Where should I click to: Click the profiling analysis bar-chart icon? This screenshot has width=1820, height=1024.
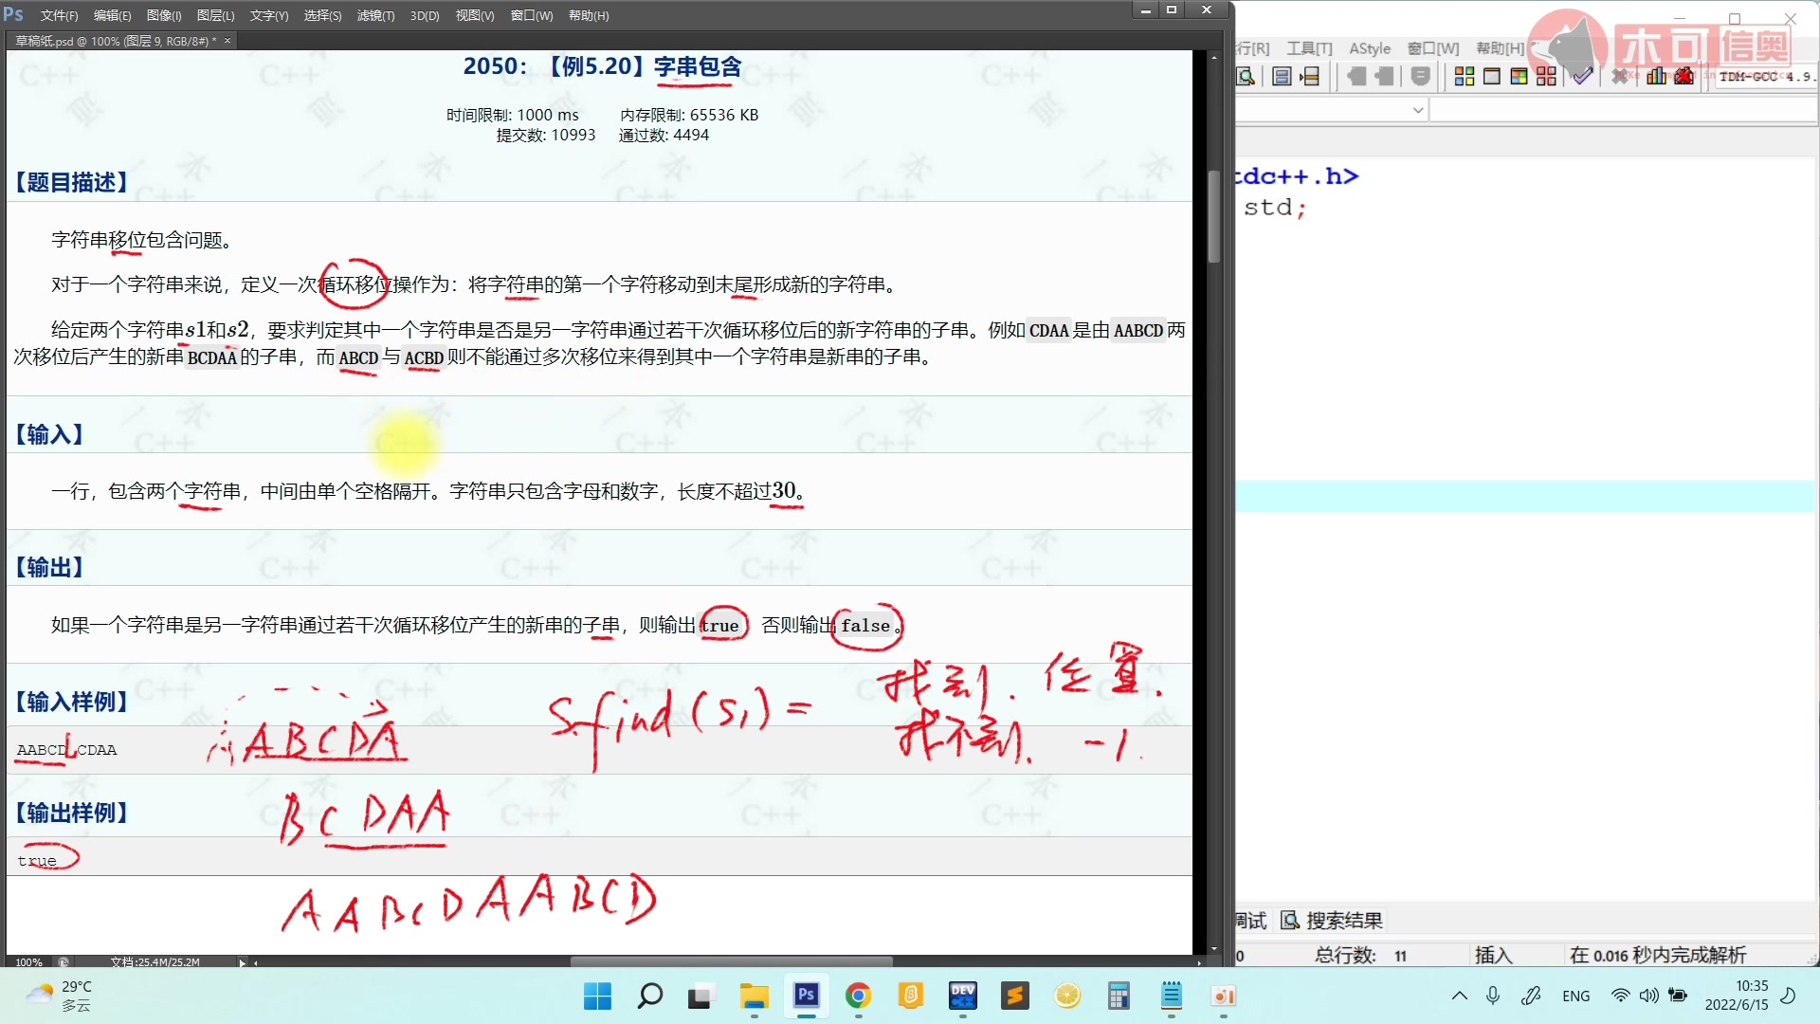(x=1655, y=77)
